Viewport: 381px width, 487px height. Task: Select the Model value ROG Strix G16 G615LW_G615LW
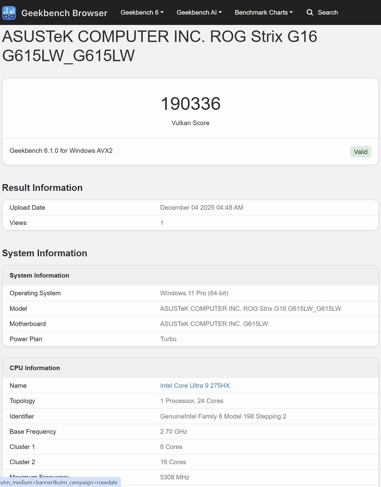tap(251, 309)
